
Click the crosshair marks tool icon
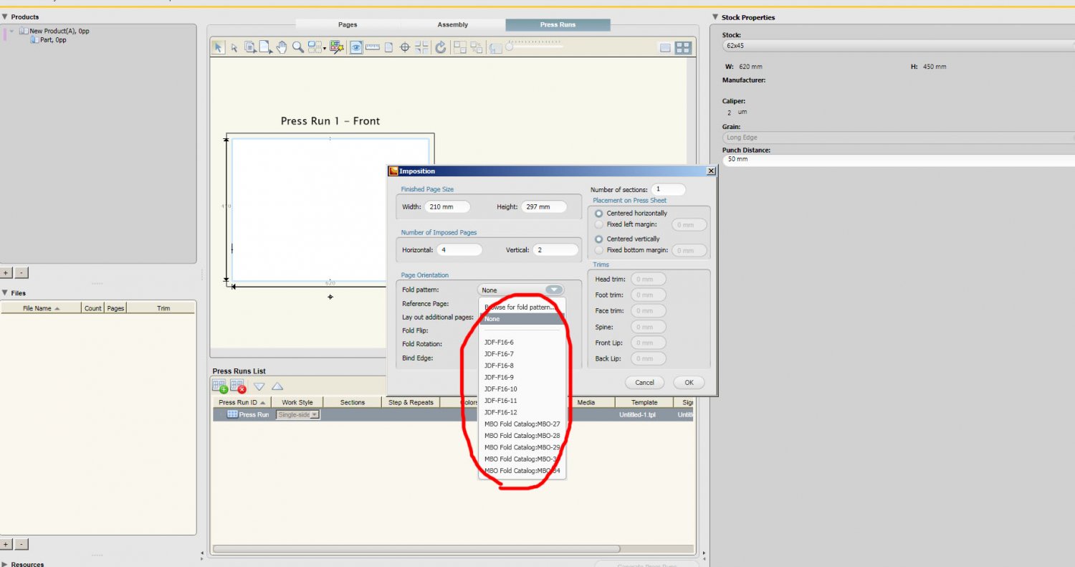(x=405, y=47)
